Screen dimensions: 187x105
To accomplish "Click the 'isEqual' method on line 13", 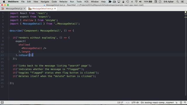I will [x=24, y=55].
